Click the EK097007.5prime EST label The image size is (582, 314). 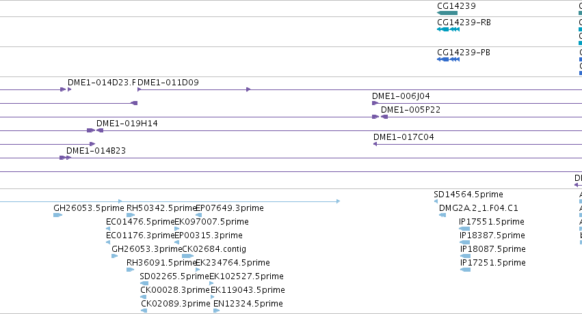[211, 222]
